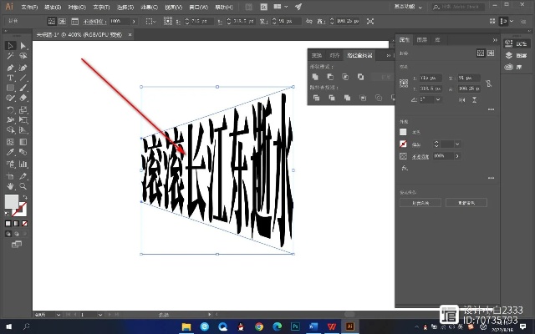Select the Hand tool
535x334 pixels.
10,186
